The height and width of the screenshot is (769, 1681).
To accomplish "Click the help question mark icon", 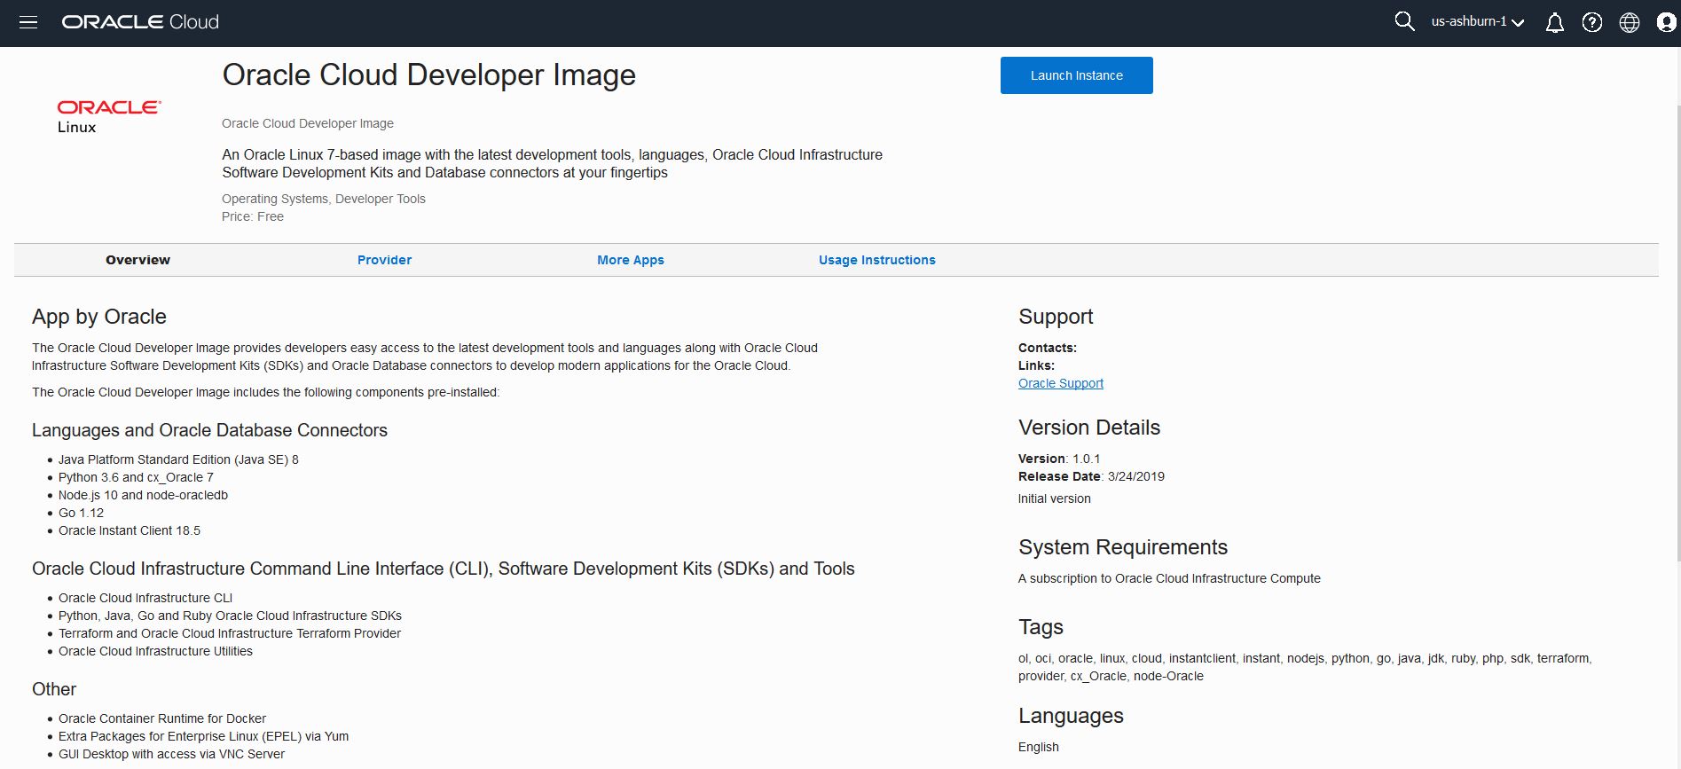I will pyautogui.click(x=1591, y=22).
